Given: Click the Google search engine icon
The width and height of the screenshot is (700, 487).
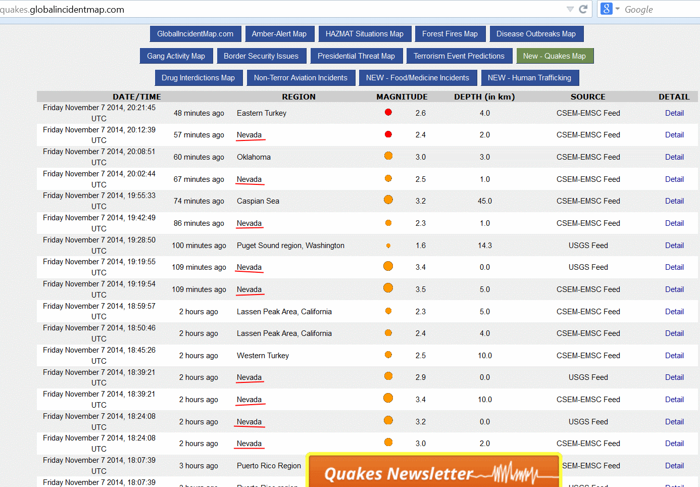Looking at the screenshot, I should (607, 9).
